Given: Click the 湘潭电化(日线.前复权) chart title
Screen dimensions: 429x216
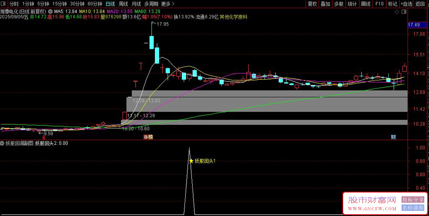Looking at the screenshot, I should tap(23, 12).
